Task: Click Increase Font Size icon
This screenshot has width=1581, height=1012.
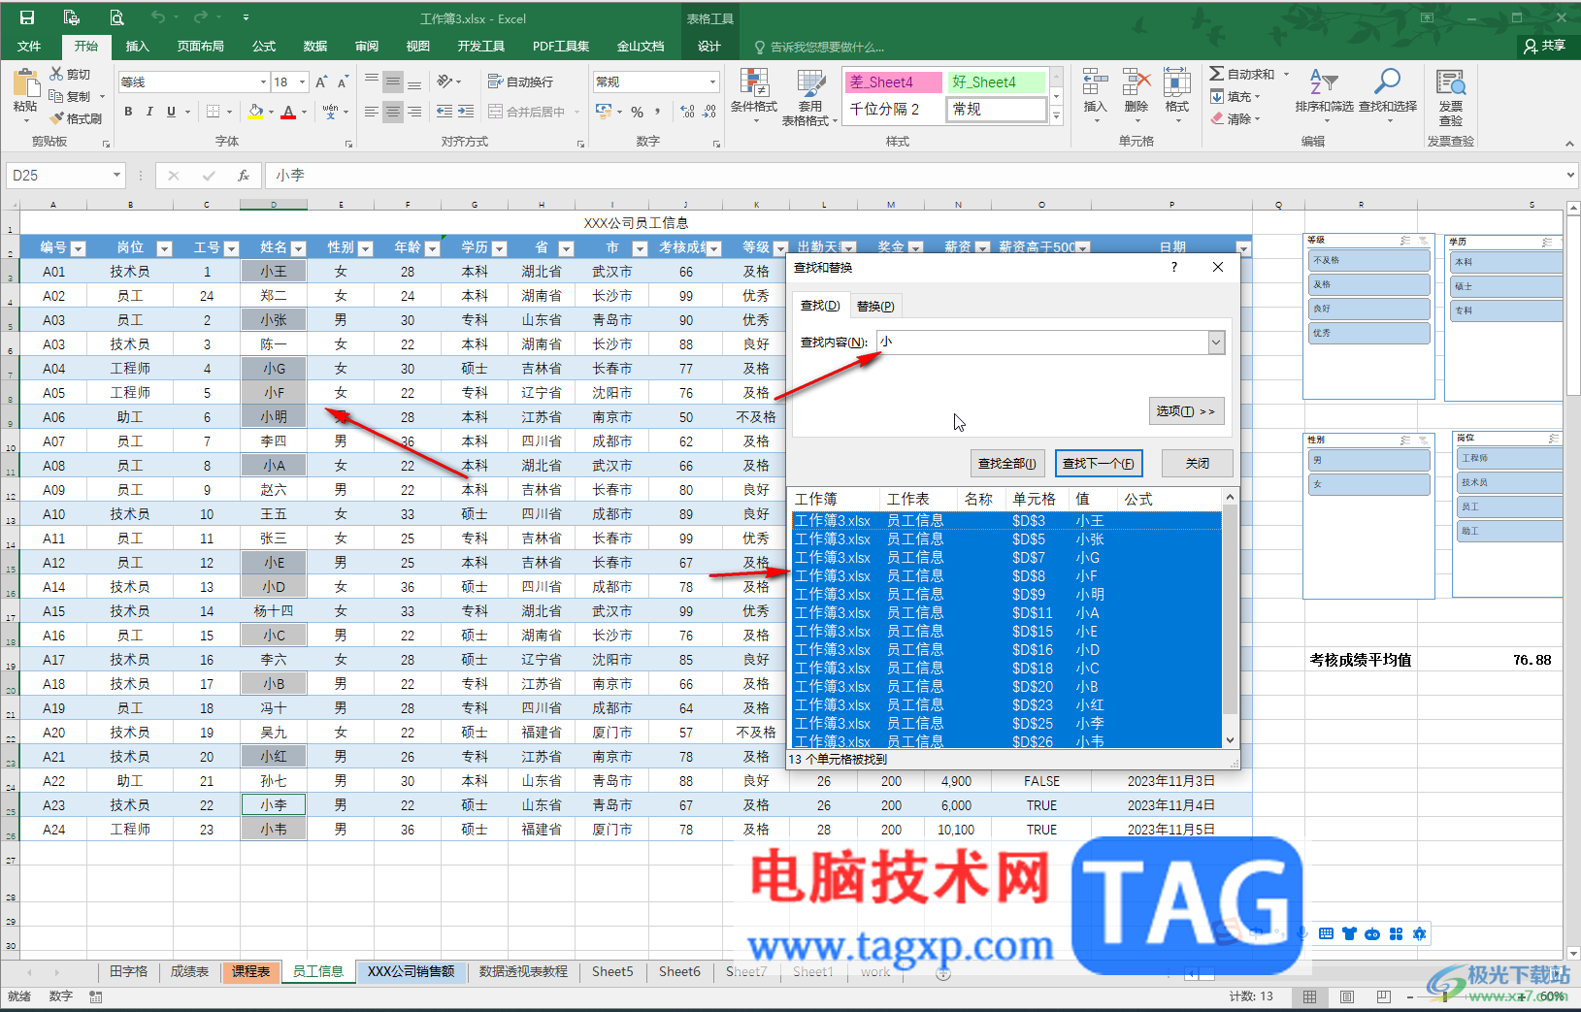Action: (321, 82)
